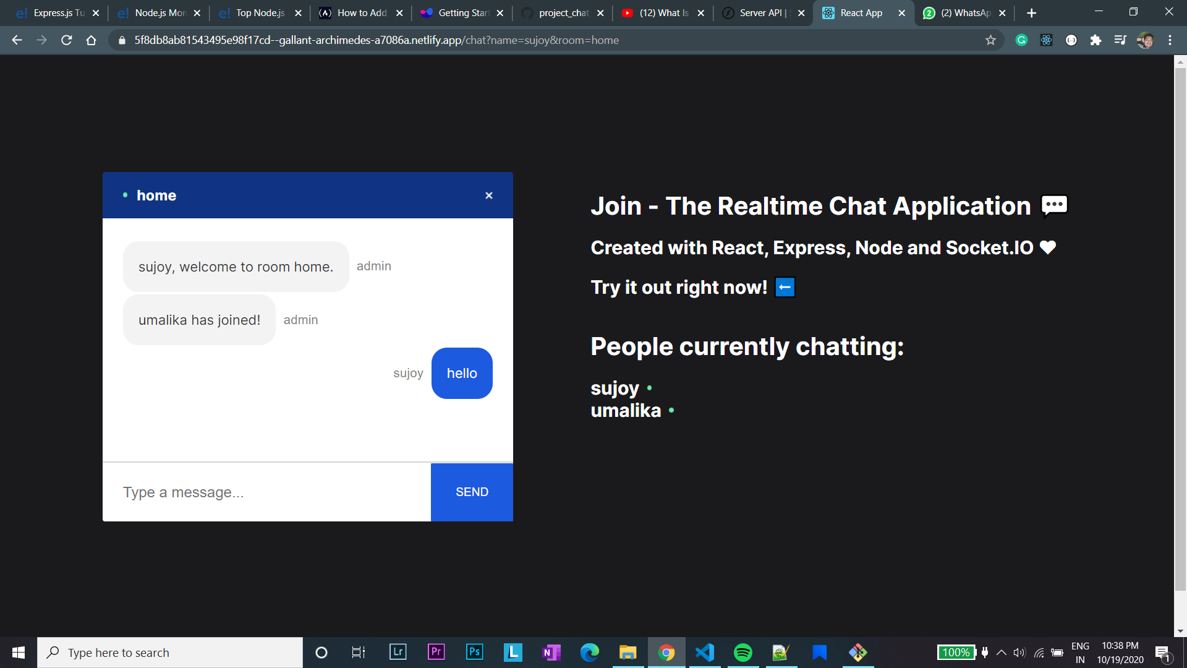Open a new browser tab

tap(1031, 13)
